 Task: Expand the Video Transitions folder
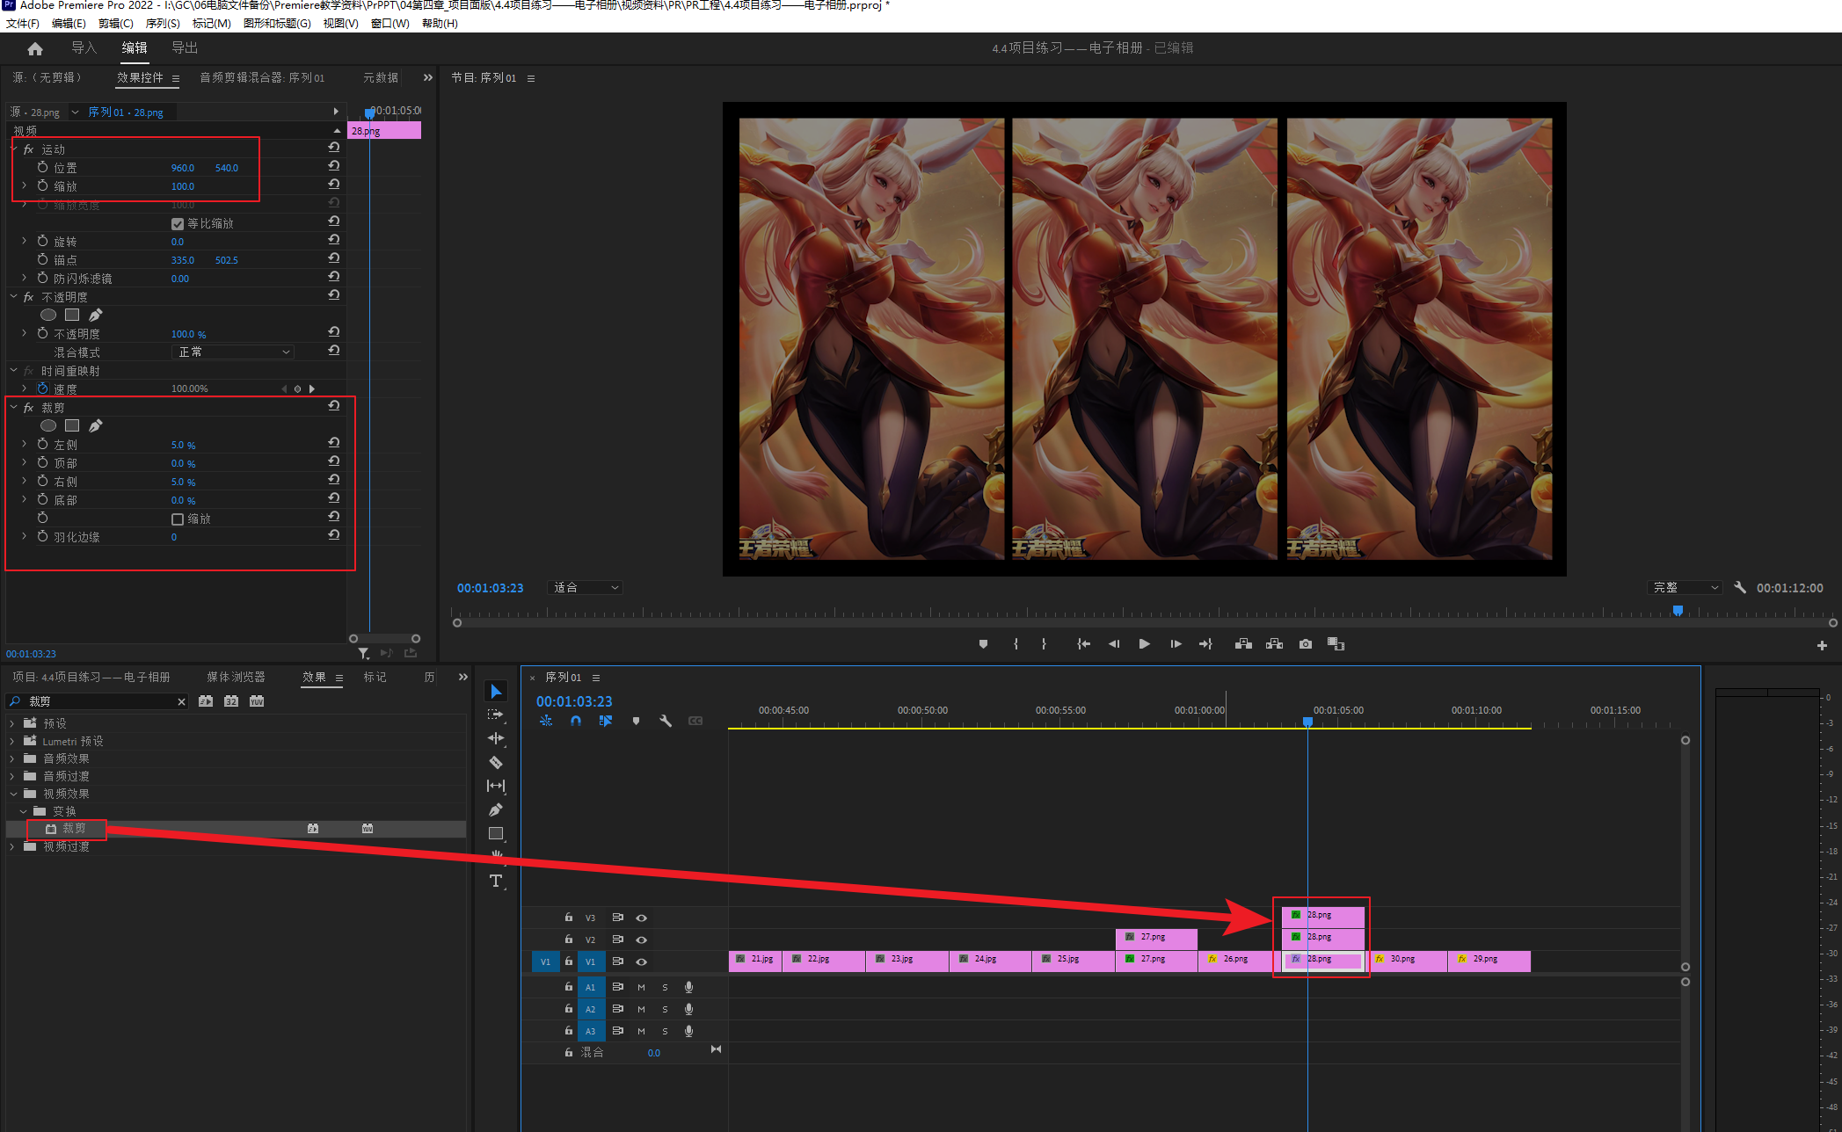pos(12,846)
